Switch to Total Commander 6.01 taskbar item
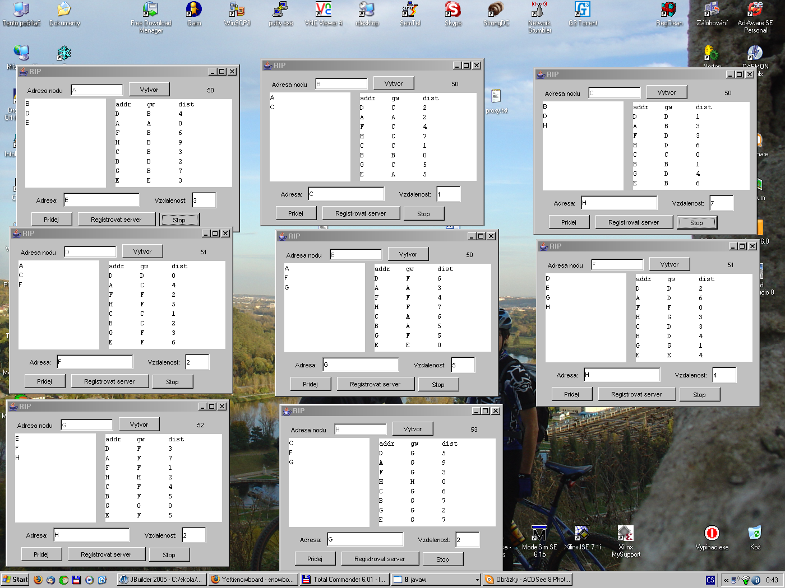Viewport: 785px width, 588px height. point(344,580)
